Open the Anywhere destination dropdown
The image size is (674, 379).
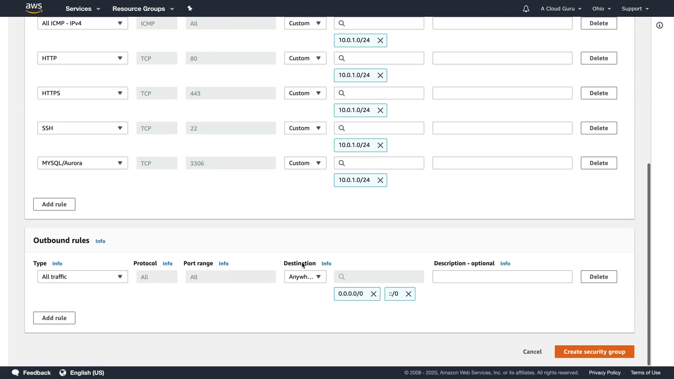[x=305, y=277]
